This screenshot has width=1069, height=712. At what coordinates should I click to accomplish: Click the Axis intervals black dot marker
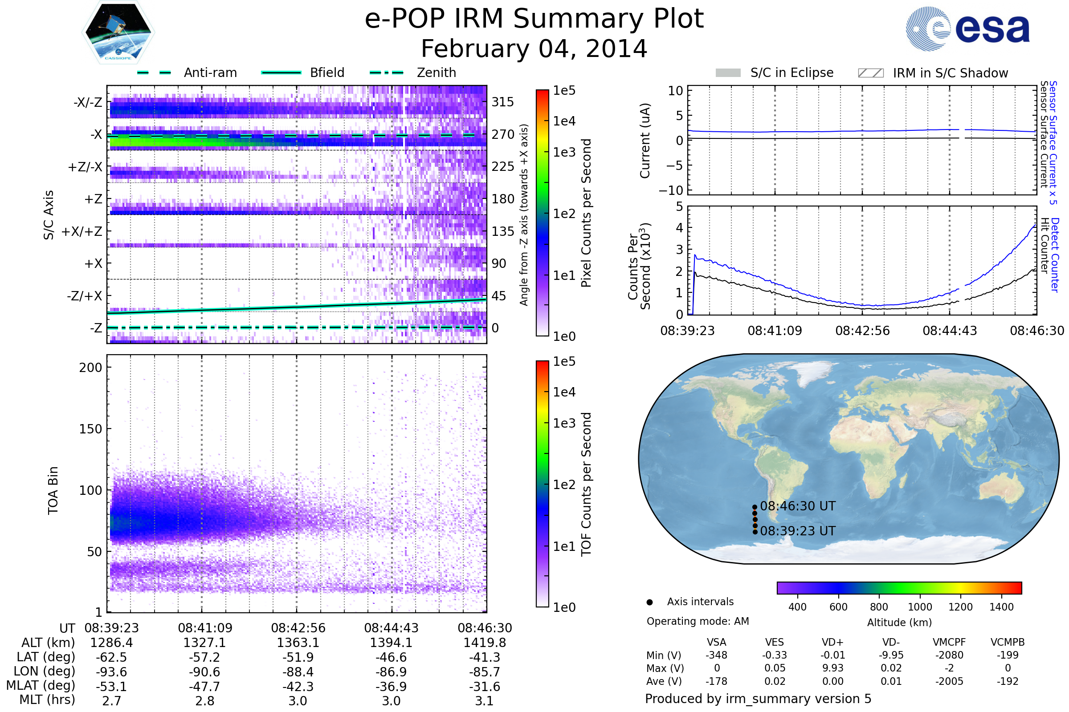click(x=649, y=602)
